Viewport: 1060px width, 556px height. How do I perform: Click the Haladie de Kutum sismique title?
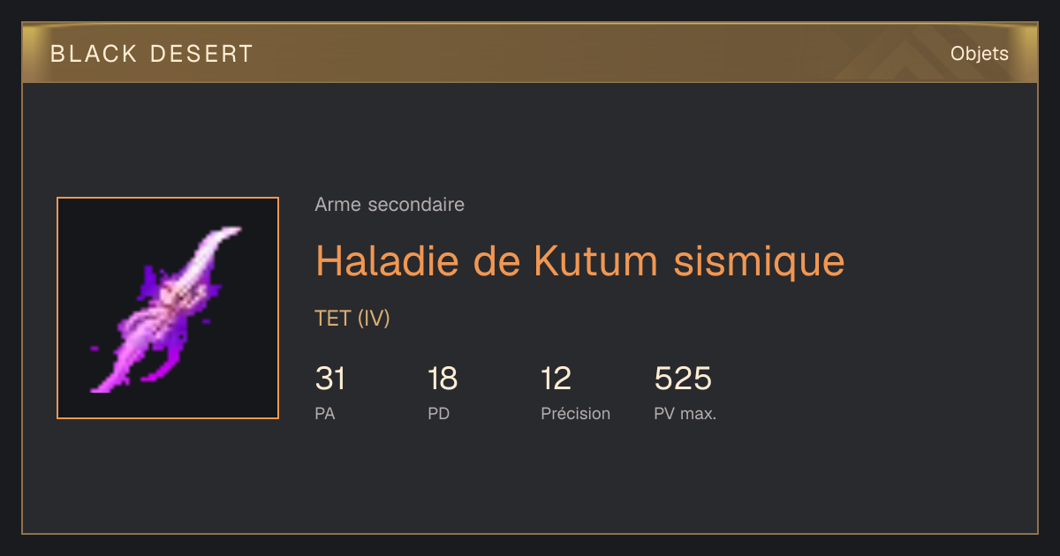[x=580, y=260]
